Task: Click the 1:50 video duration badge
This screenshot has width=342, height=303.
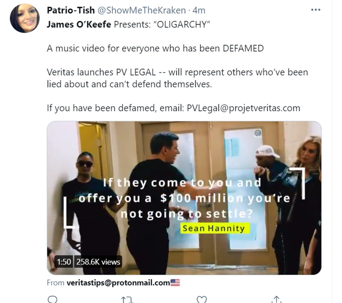Action: pos(64,262)
